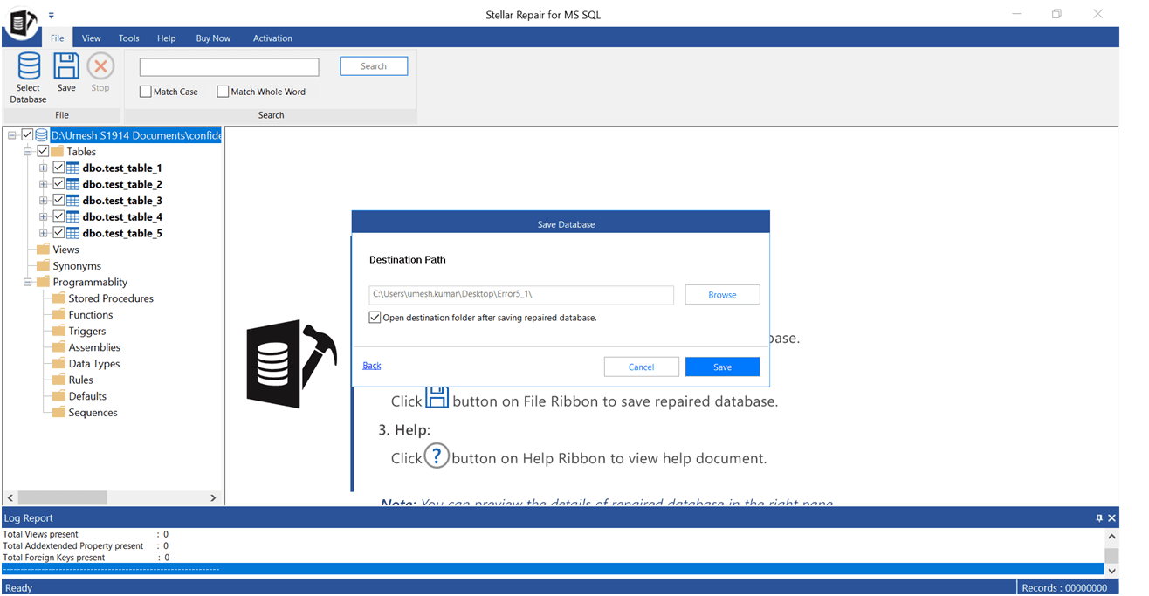Click the Triggers folder icon
Image resolution: width=1149 pixels, height=596 pixels.
58,331
